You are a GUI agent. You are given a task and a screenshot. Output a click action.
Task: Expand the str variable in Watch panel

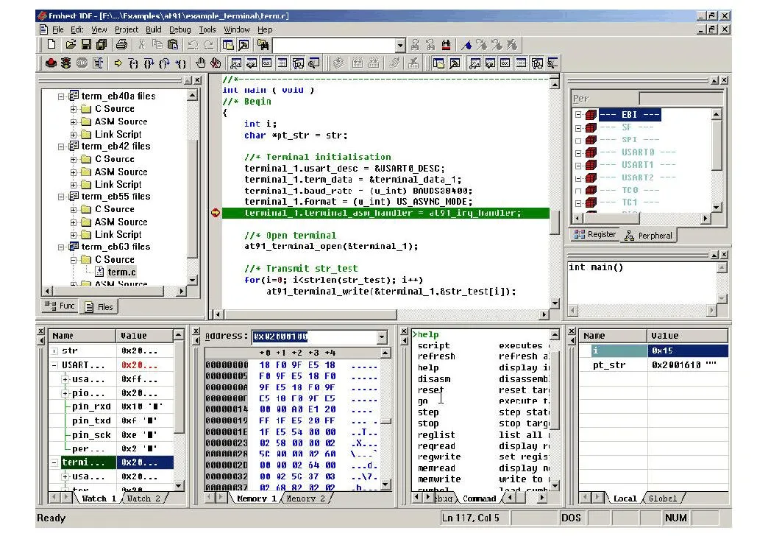(54, 351)
